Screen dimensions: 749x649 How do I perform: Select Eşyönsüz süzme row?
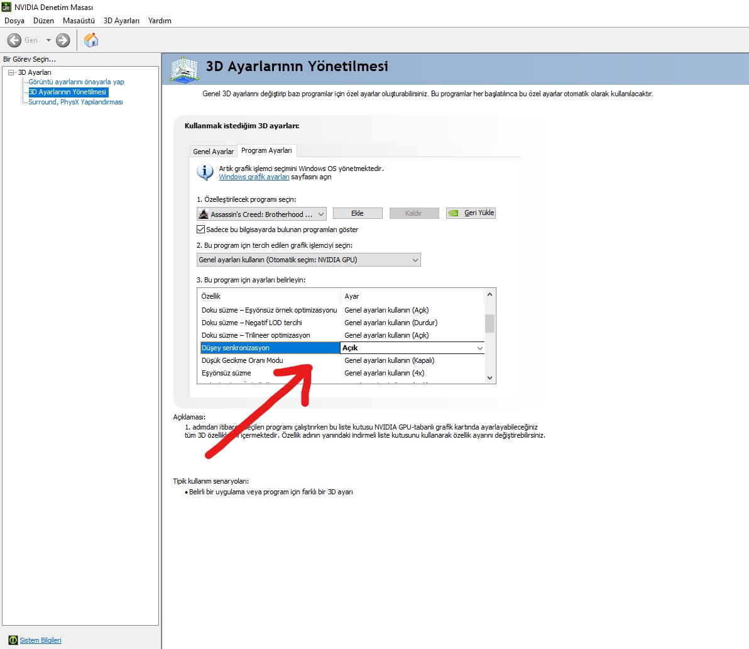tap(341, 373)
